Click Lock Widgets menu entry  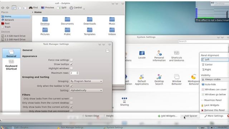pyautogui.click(x=210, y=105)
